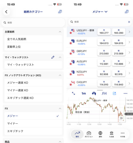Open the coins icon beside メジャー title
133x143 pixels.
click(127, 12)
